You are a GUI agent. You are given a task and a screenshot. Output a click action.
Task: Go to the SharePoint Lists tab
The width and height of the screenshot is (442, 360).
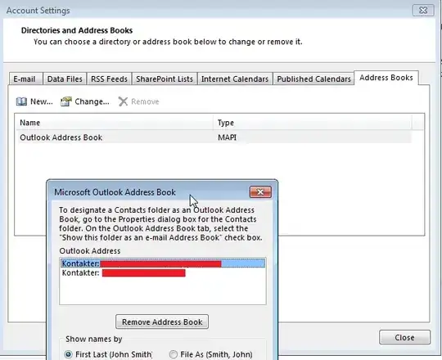(x=165, y=79)
